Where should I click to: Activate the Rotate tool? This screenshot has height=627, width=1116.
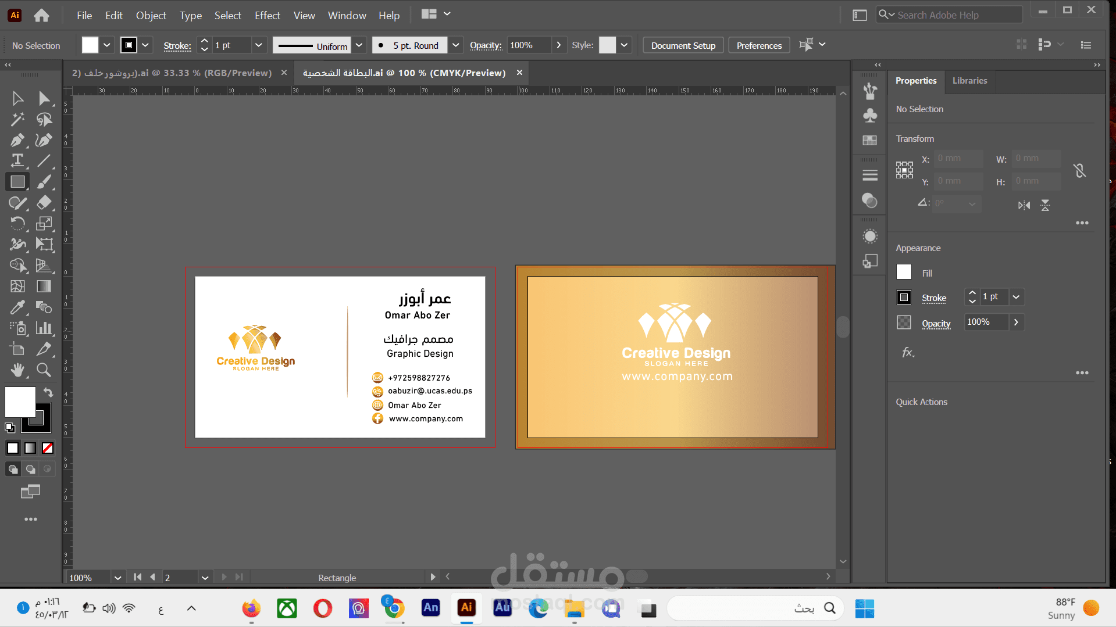(17, 224)
